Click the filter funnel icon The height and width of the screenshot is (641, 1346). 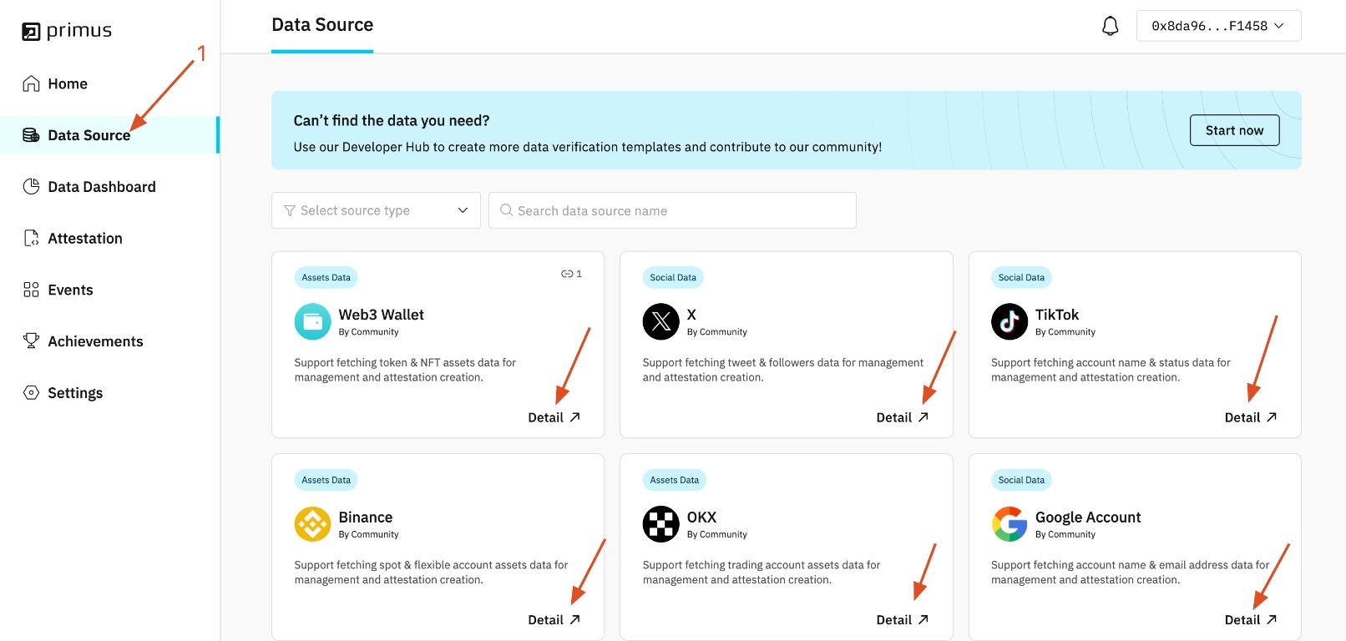pos(290,210)
